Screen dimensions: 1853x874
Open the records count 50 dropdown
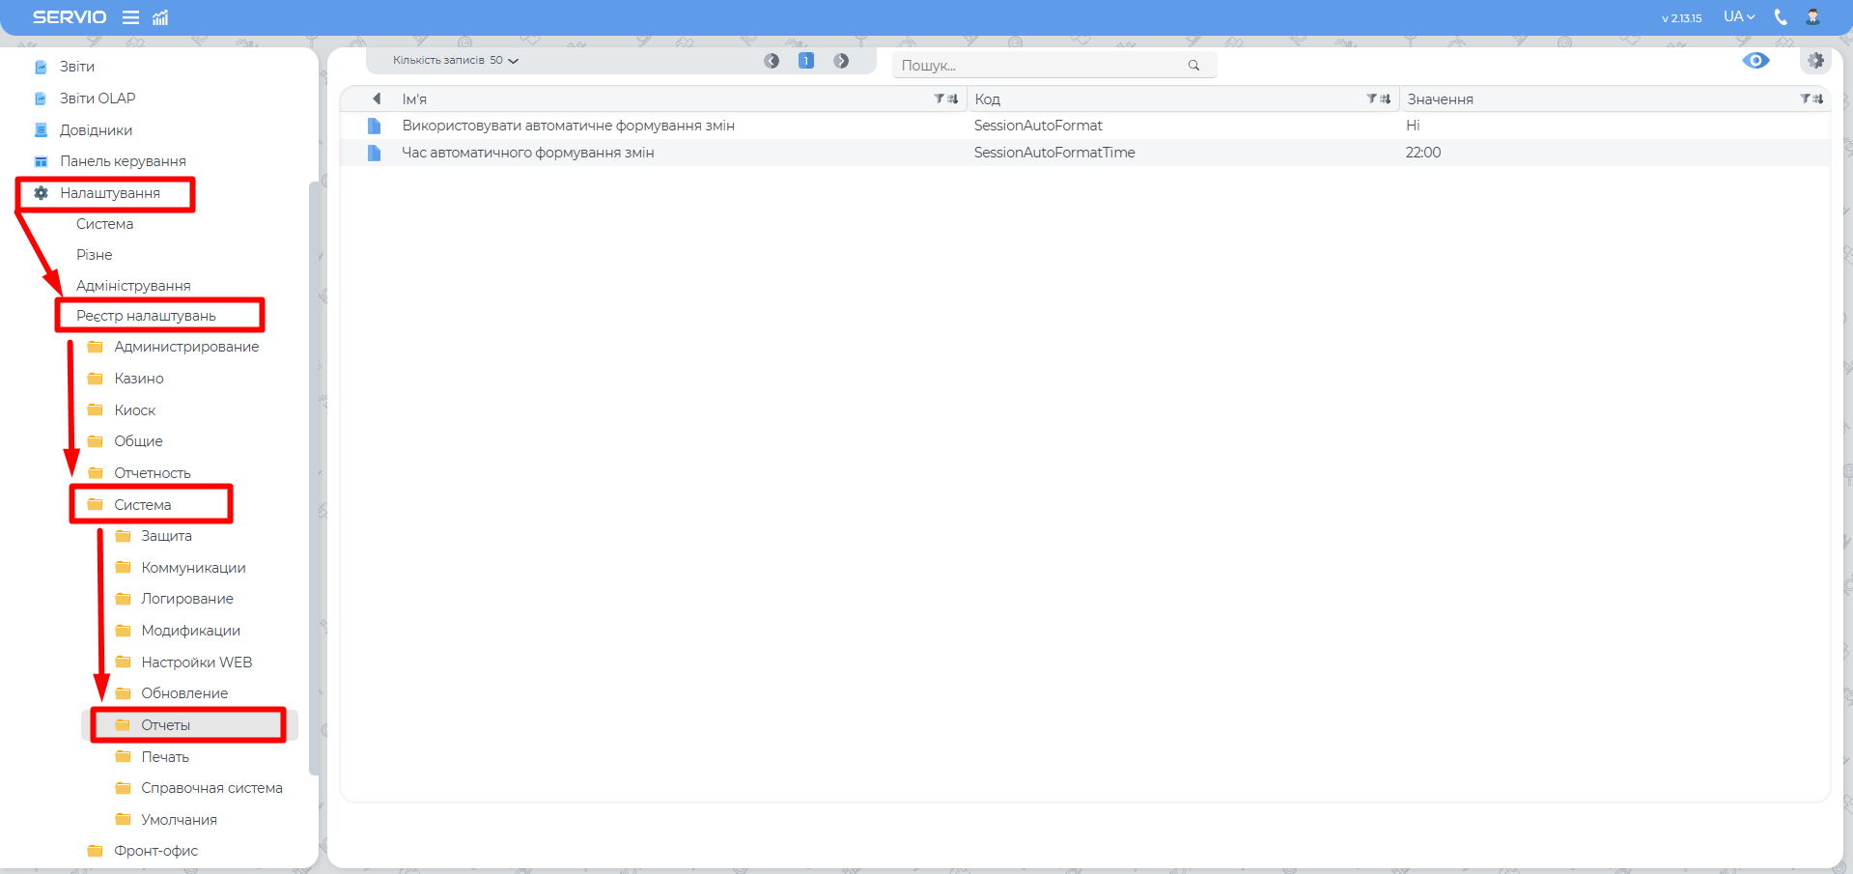click(456, 61)
